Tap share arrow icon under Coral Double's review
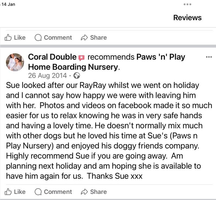216x200 pixels. click(x=85, y=192)
